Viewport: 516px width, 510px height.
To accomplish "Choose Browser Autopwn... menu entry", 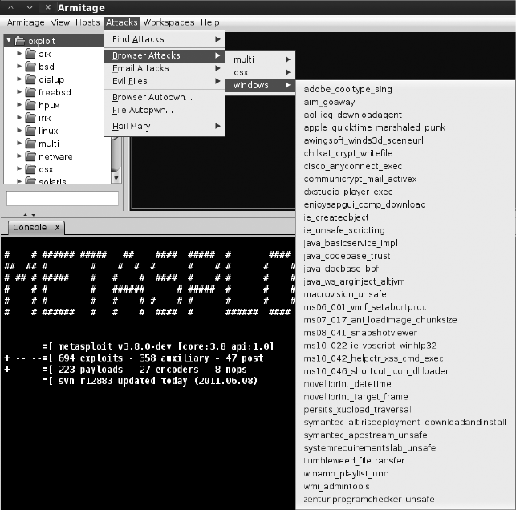I will coord(165,97).
